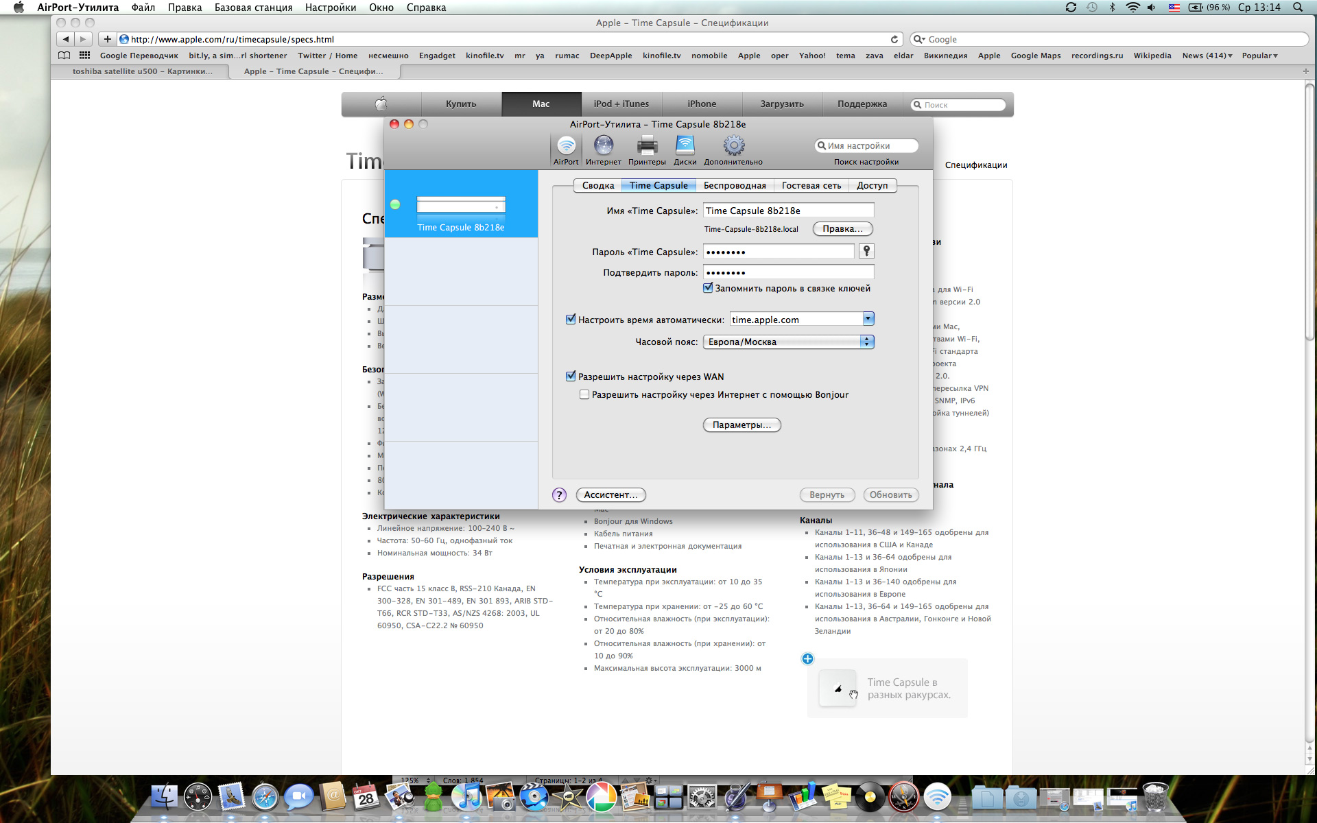Open Имя настройки search dropdown

pos(821,145)
